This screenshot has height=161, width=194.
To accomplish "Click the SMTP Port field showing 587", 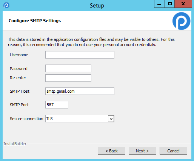I will pyautogui.click(x=57, y=105).
